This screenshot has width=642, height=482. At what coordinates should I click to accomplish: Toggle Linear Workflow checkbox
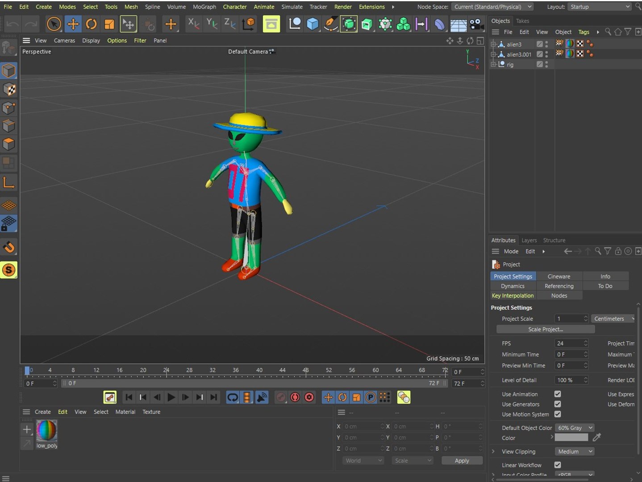click(x=558, y=465)
